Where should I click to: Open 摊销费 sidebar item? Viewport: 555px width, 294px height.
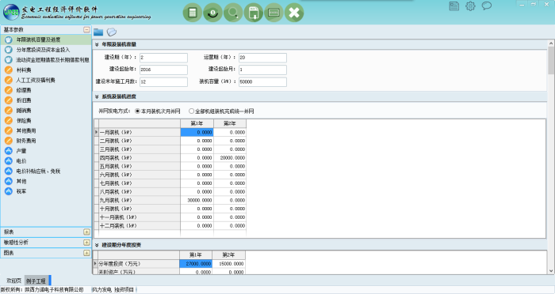coord(24,111)
